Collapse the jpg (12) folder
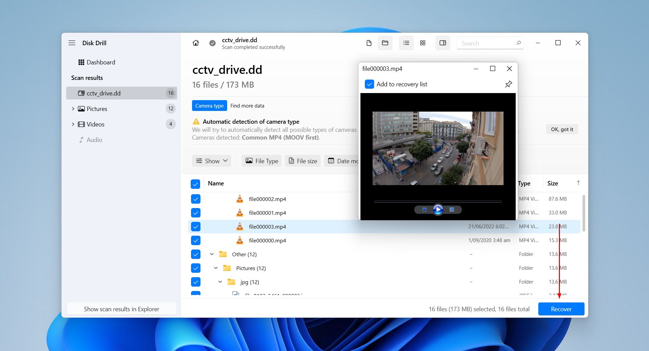The width and height of the screenshot is (649, 351). 220,282
